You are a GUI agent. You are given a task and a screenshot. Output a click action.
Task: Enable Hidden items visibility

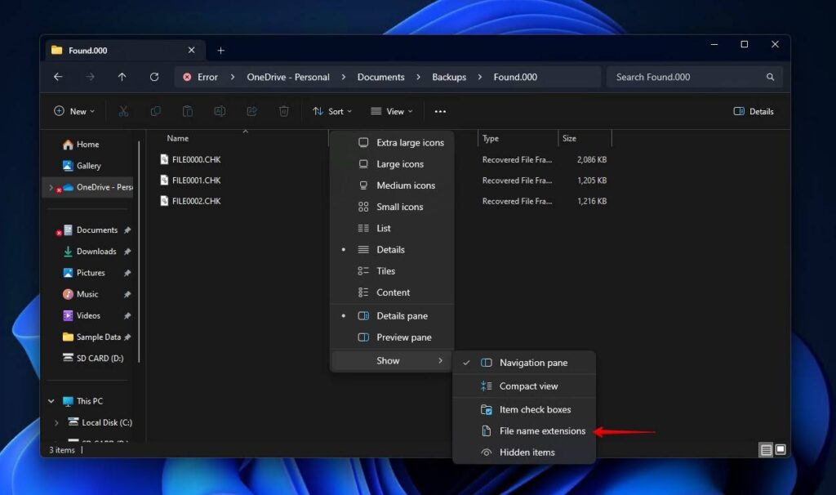tap(527, 453)
